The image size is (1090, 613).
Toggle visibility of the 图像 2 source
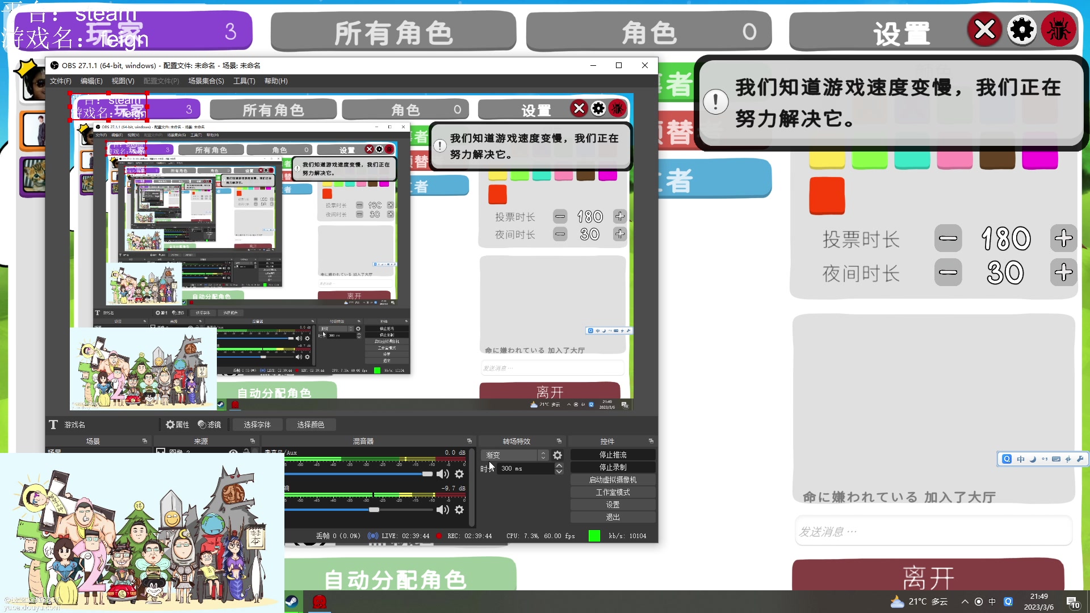click(233, 452)
